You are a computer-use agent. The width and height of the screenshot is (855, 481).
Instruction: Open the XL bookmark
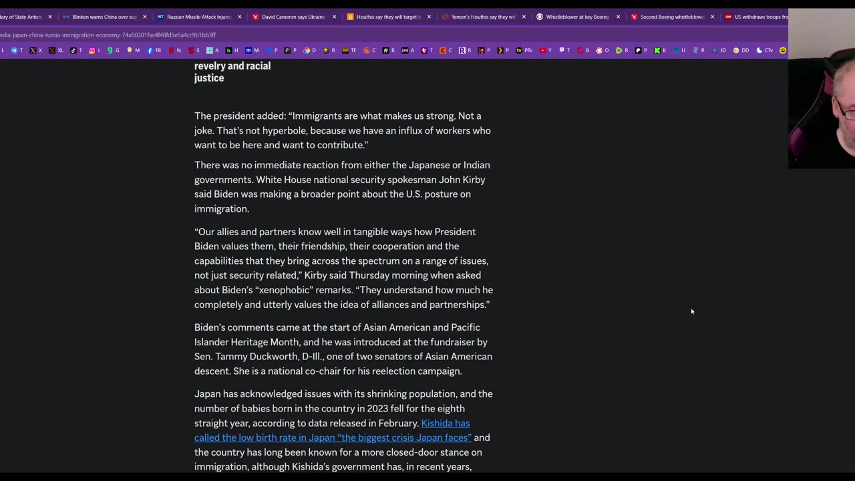(x=56, y=50)
